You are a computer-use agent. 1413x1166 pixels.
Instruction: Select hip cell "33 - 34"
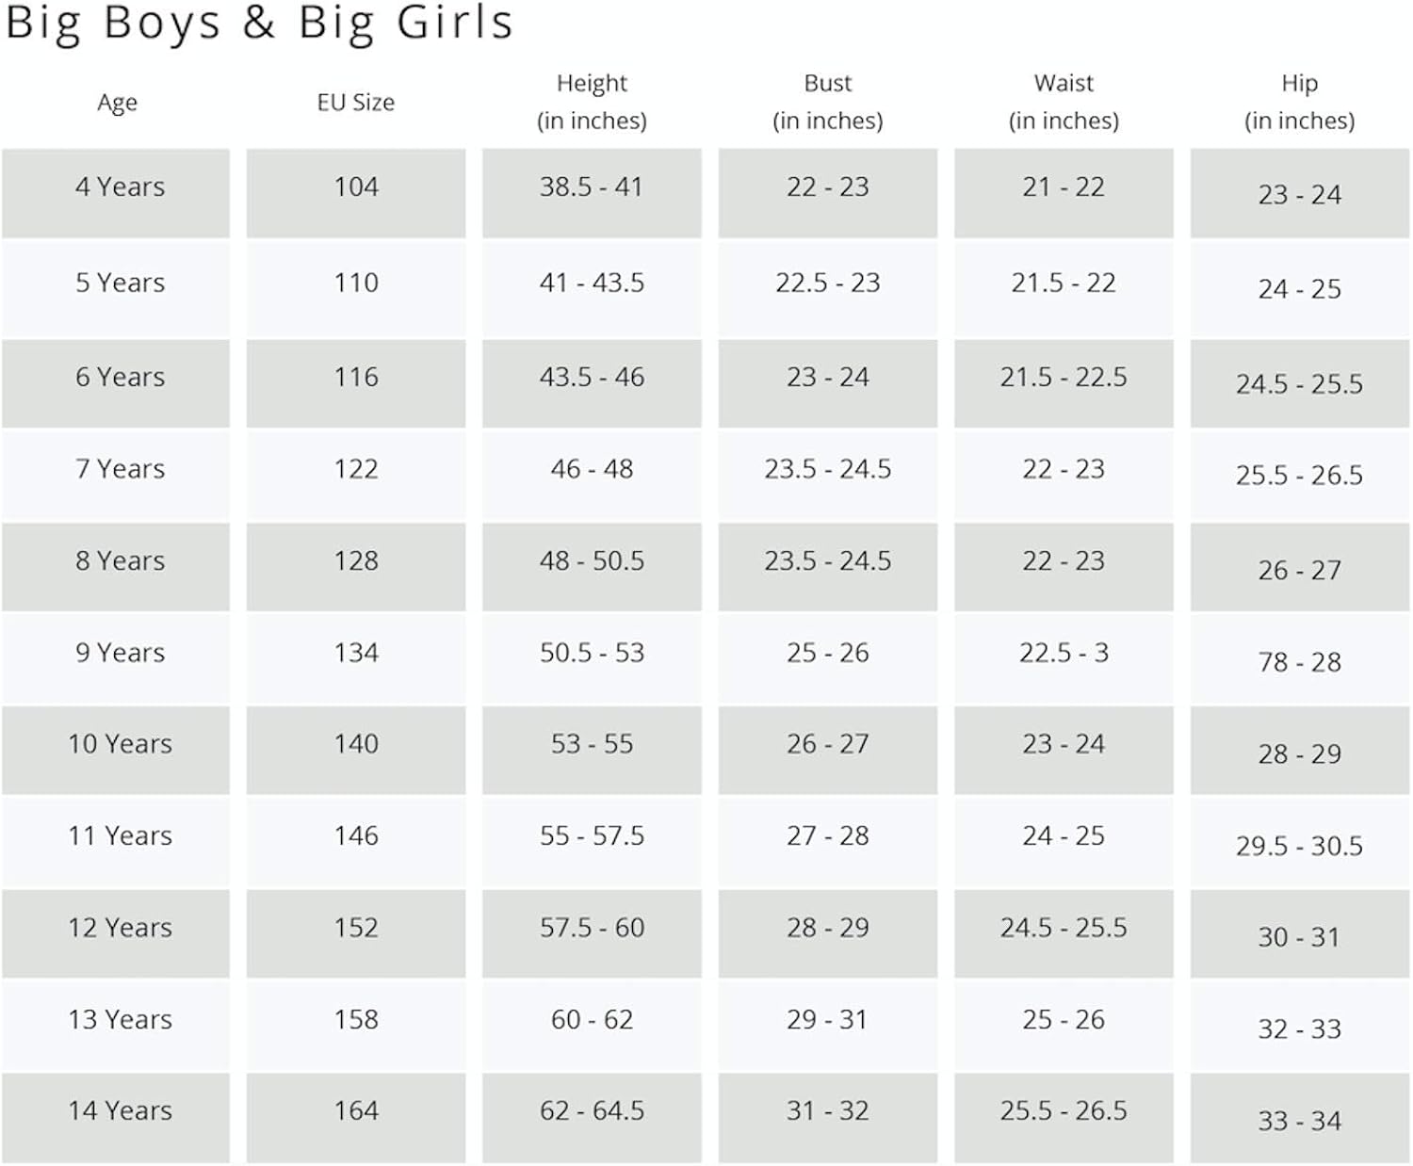tap(1299, 1121)
